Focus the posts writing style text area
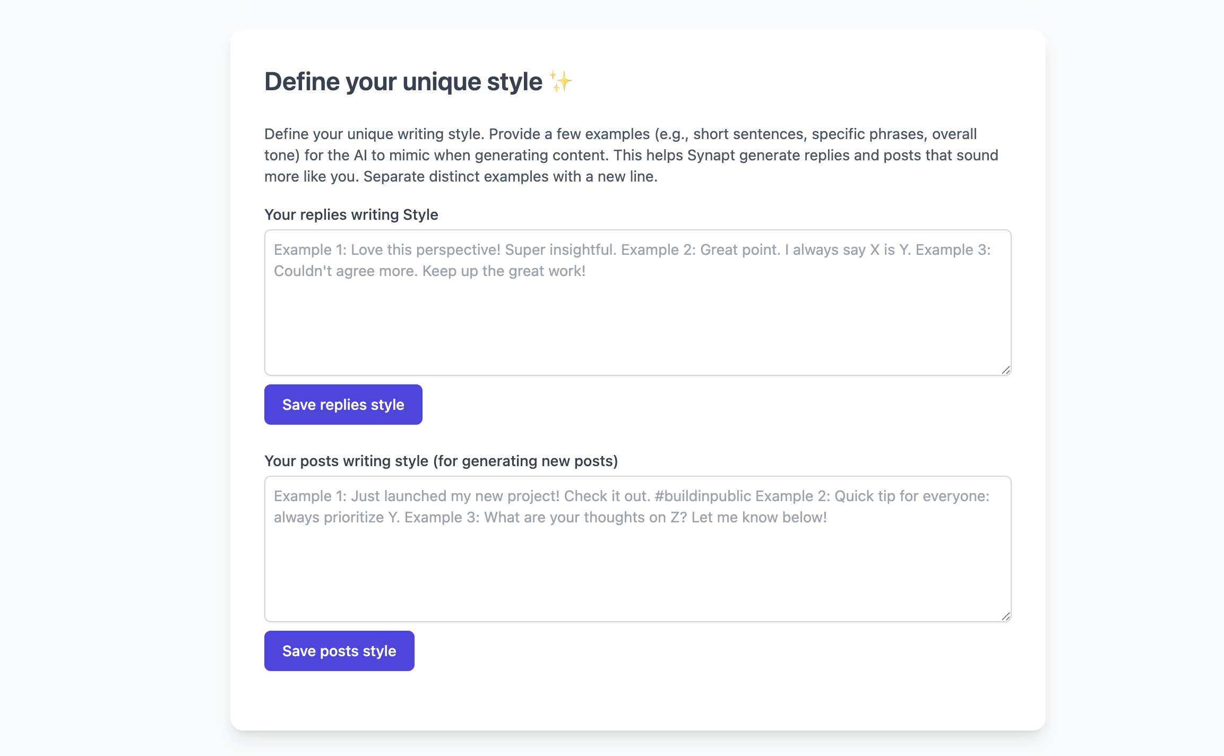Image resolution: width=1224 pixels, height=756 pixels. pos(637,571)
